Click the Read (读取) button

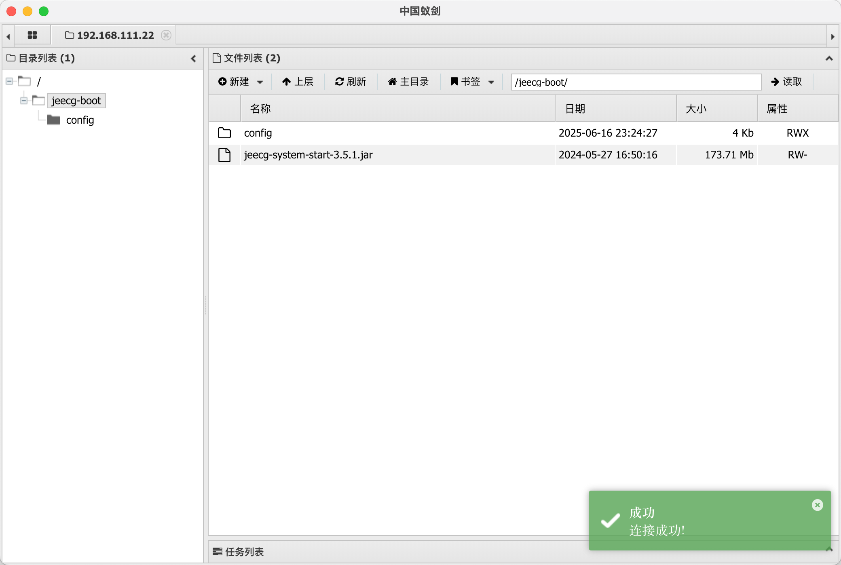pyautogui.click(x=786, y=82)
